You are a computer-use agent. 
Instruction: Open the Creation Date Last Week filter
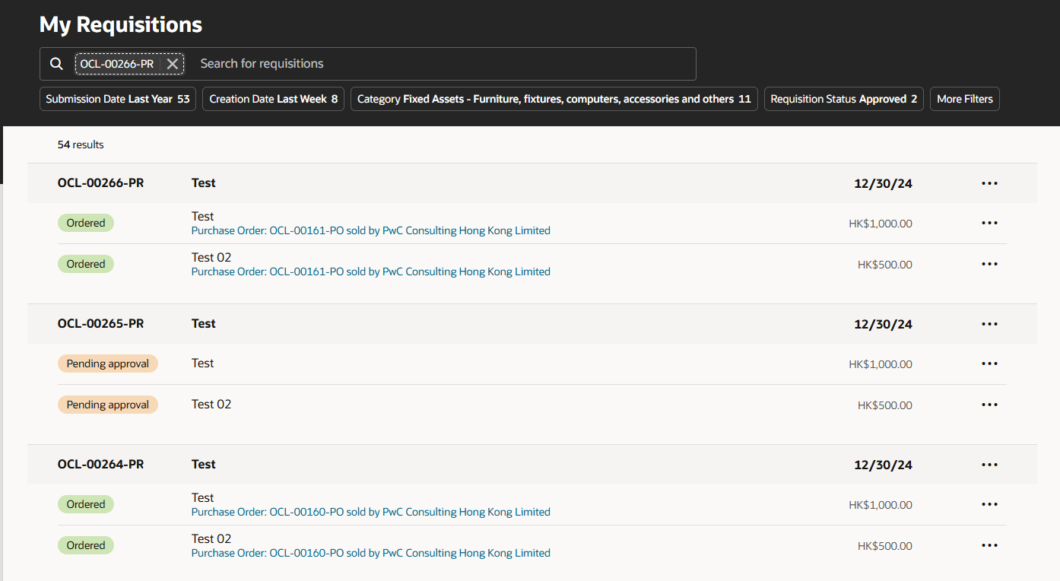point(273,98)
